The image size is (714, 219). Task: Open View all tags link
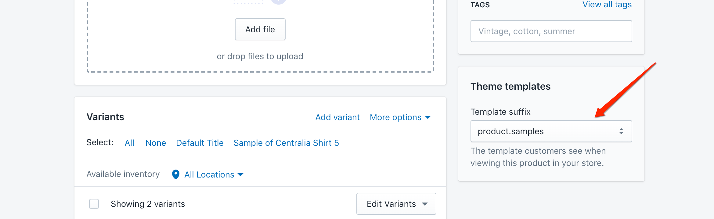(607, 5)
